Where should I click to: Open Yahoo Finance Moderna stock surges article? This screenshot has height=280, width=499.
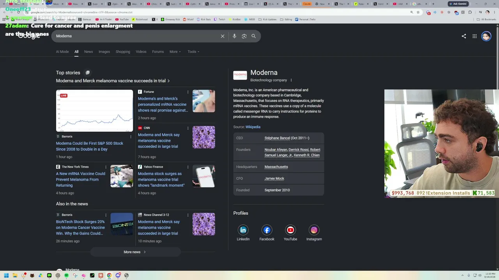161,180
